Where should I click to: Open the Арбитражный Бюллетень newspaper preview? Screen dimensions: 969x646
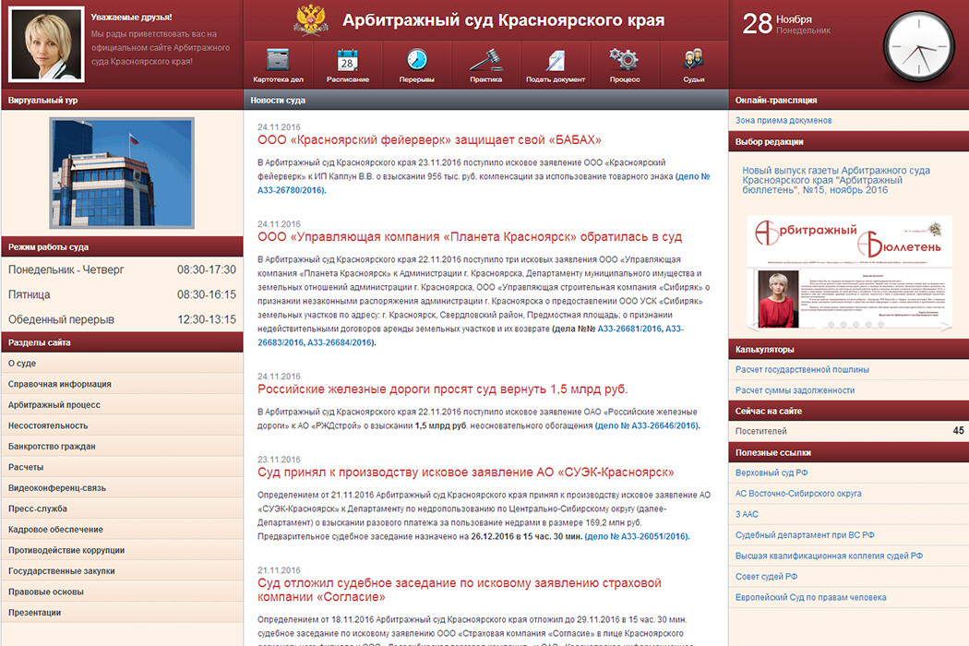tap(849, 274)
